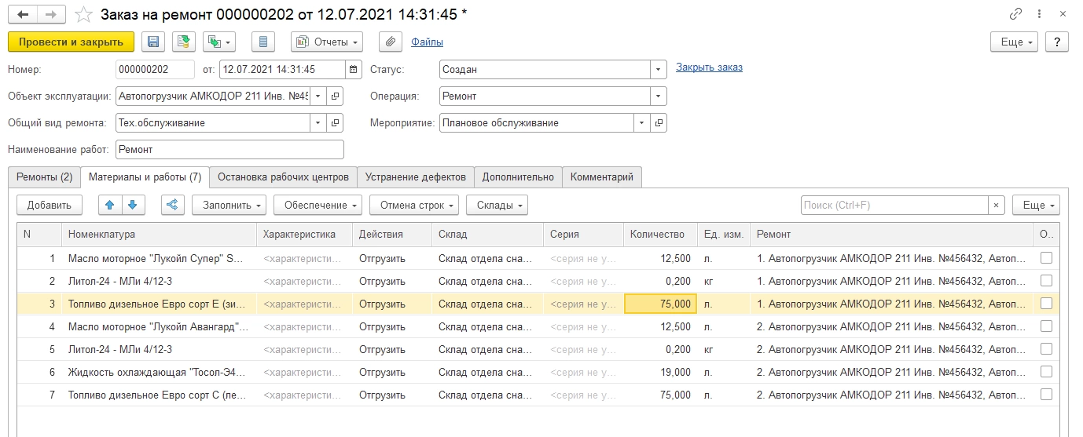This screenshot has width=1083, height=437.
Task: Expand the Статус dropdown
Action: click(x=658, y=69)
